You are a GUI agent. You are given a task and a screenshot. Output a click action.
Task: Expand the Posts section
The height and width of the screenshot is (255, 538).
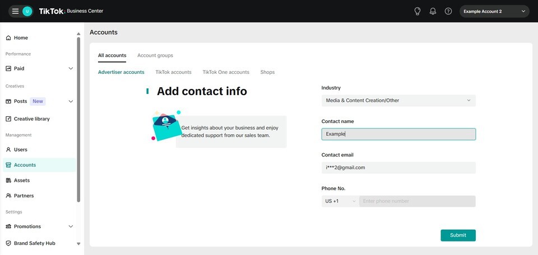pyautogui.click(x=71, y=102)
